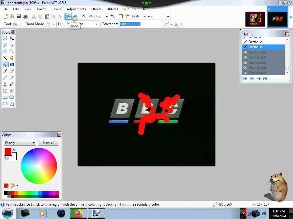Open the Edit menu
Screen dimensions: 293x219
click(x=16, y=9)
